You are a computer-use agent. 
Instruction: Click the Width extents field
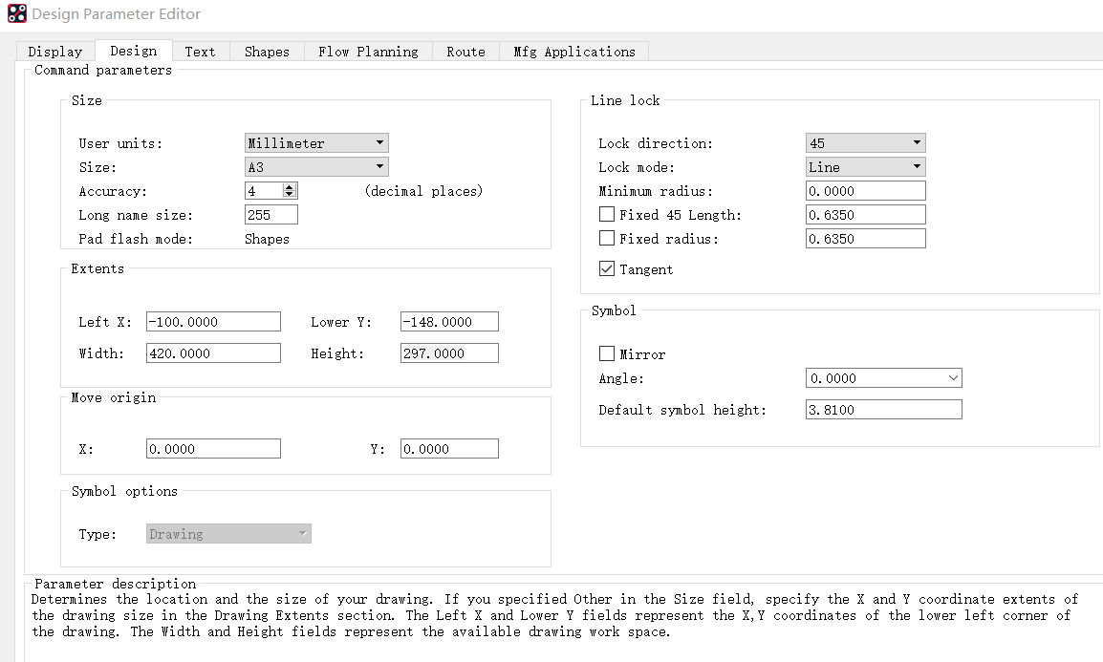[x=213, y=353]
